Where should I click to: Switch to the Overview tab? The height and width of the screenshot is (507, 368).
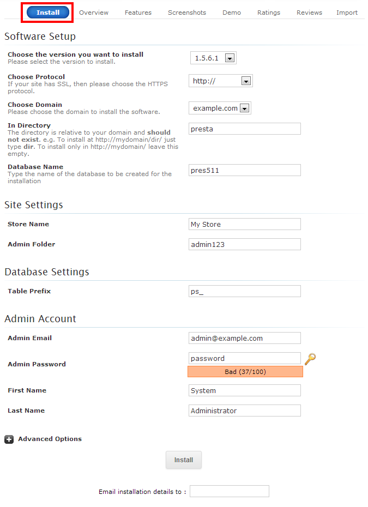click(94, 13)
